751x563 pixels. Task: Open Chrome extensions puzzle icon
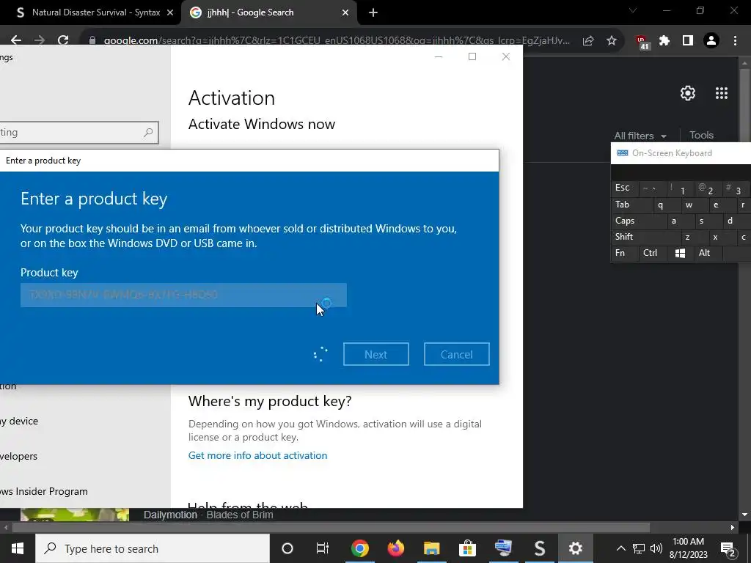[664, 41]
